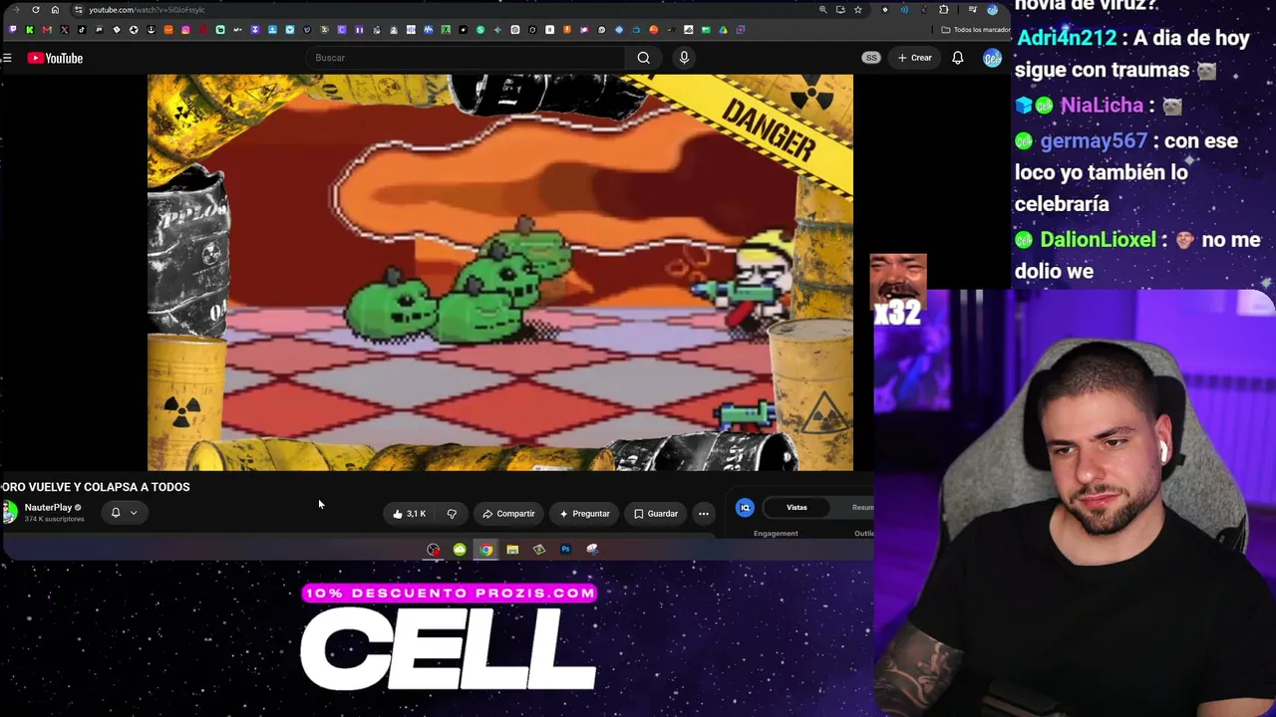1276x717 pixels.
Task: Reload the page in the browser
Action: tap(36, 10)
